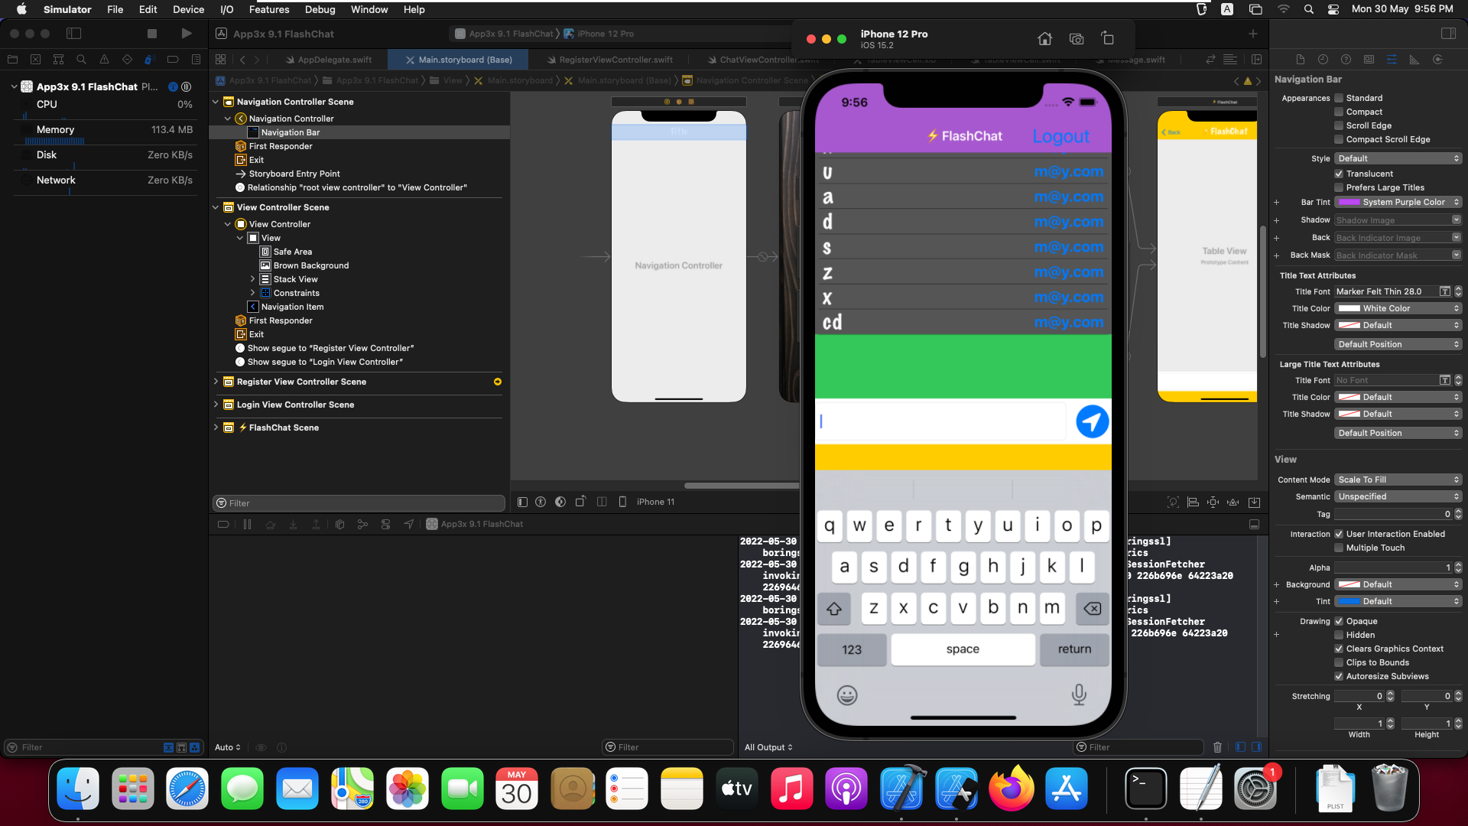This screenshot has width=1468, height=826.
Task: Check the Hidden drawing option
Action: tap(1339, 635)
